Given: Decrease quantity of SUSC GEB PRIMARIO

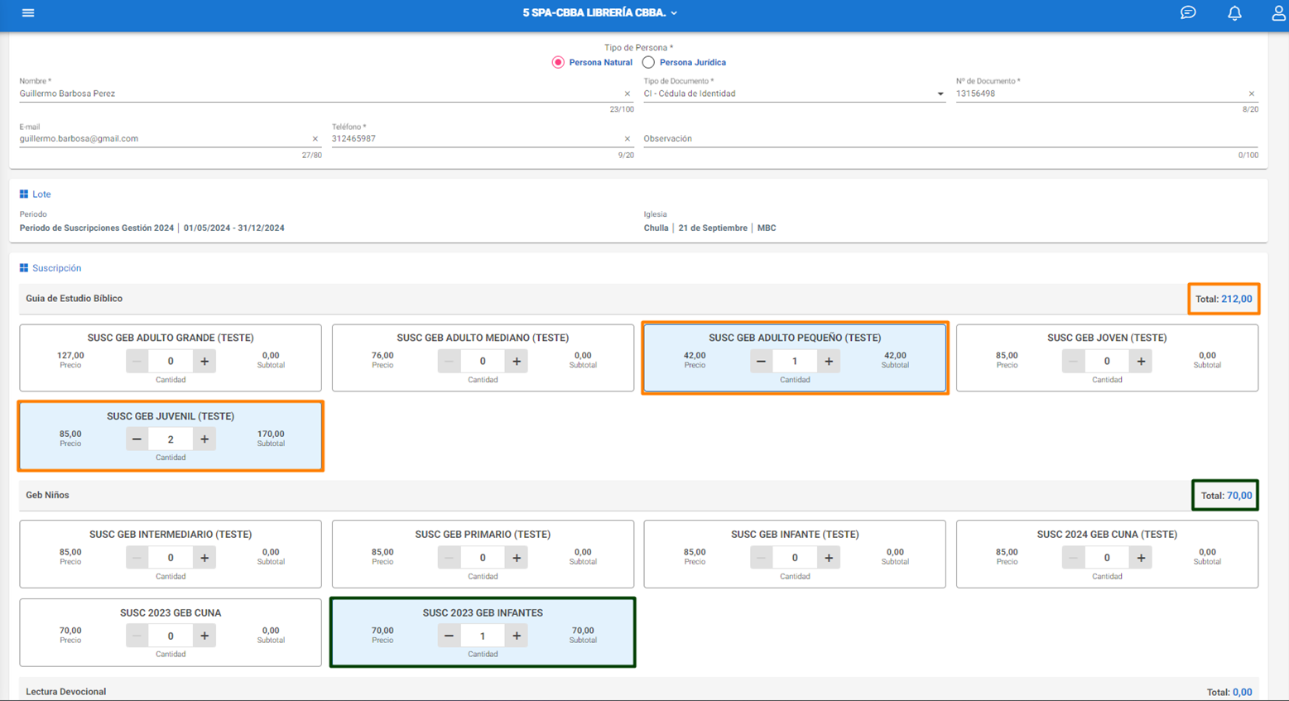Looking at the screenshot, I should tap(449, 558).
